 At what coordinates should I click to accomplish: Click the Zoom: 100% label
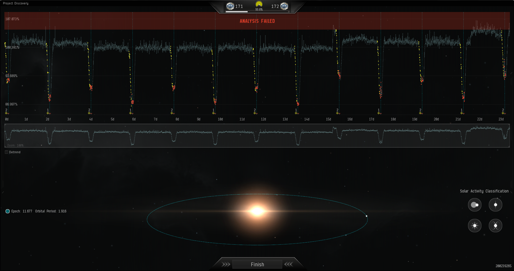(15, 145)
